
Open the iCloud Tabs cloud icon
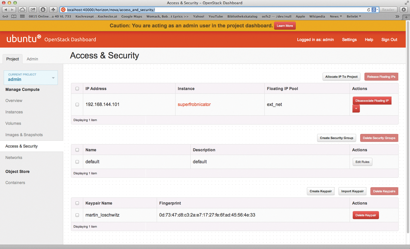click(x=22, y=10)
